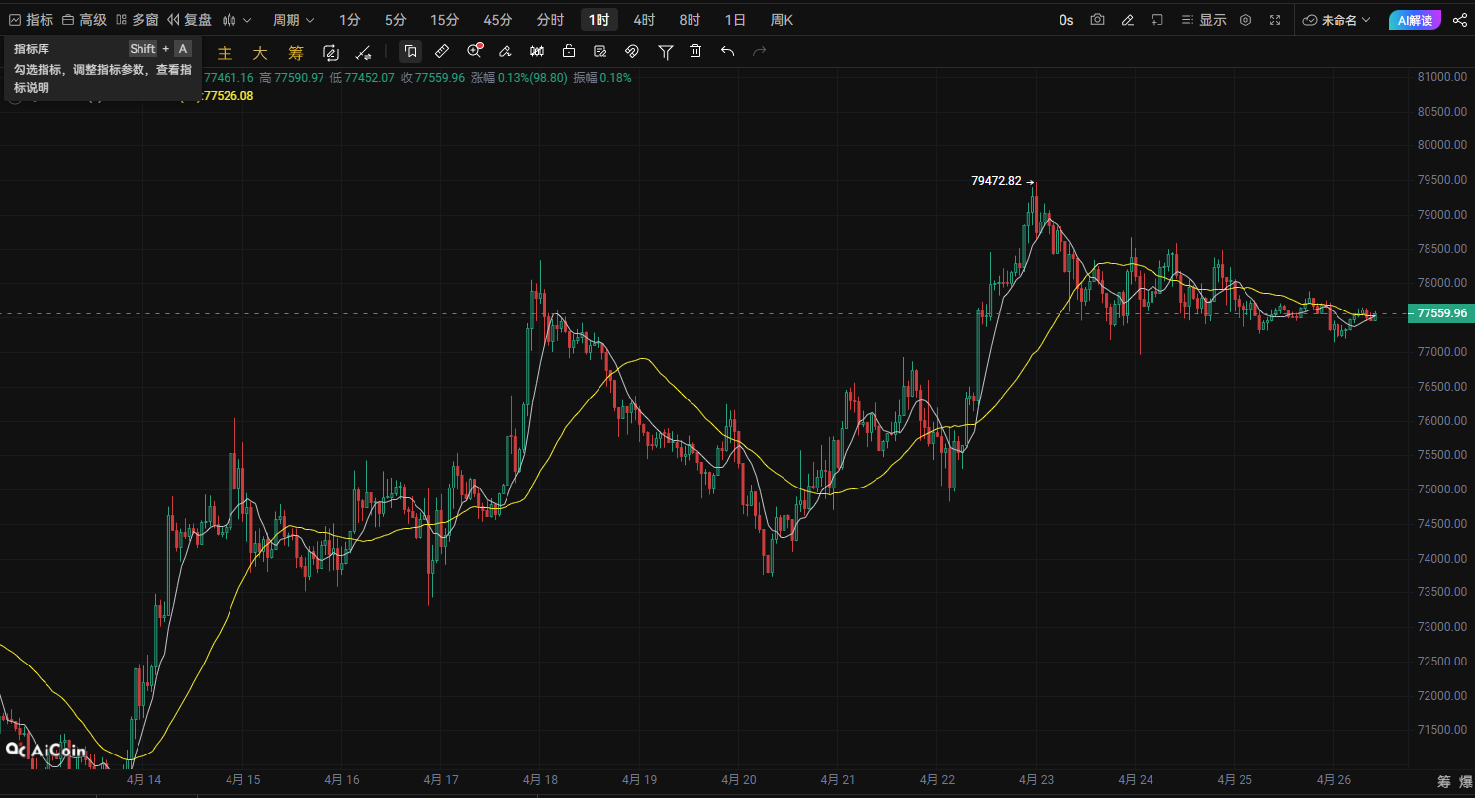
Task: Click the camera screenshot icon
Action: 1097,20
